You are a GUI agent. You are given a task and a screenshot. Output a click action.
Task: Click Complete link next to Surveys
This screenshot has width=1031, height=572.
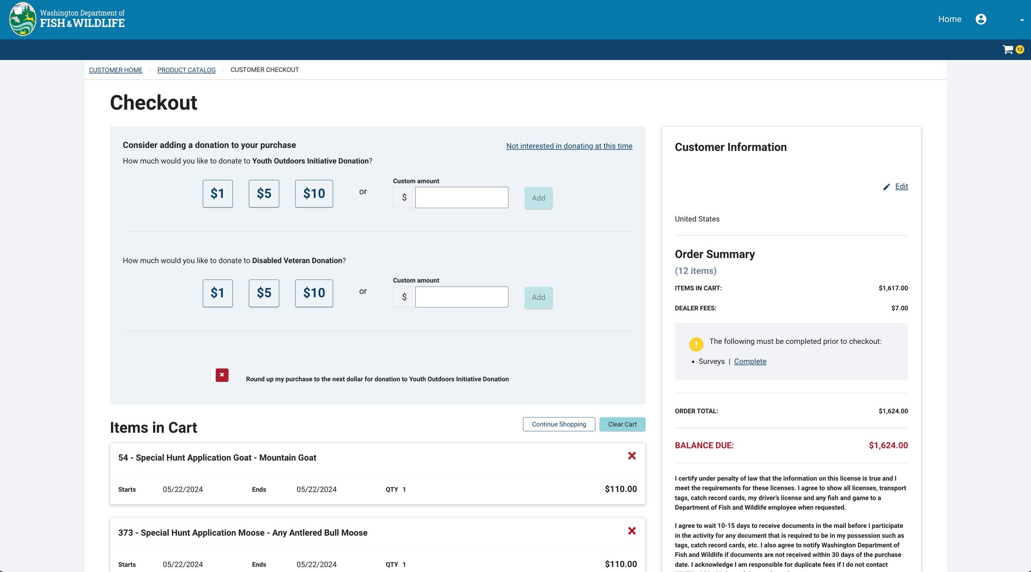[751, 361]
